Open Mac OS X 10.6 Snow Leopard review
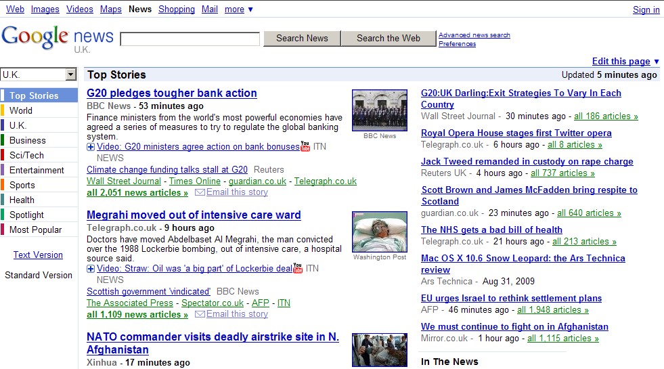This screenshot has height=369, width=664. 523,264
